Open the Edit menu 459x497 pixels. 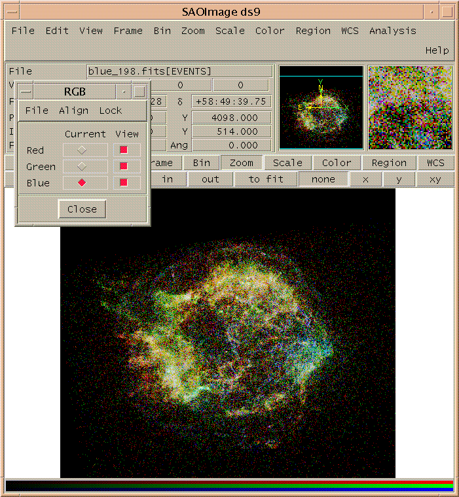[57, 31]
